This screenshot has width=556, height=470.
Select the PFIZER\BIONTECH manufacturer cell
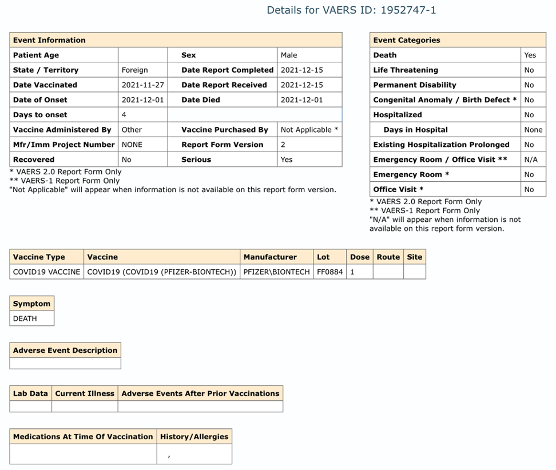click(276, 272)
